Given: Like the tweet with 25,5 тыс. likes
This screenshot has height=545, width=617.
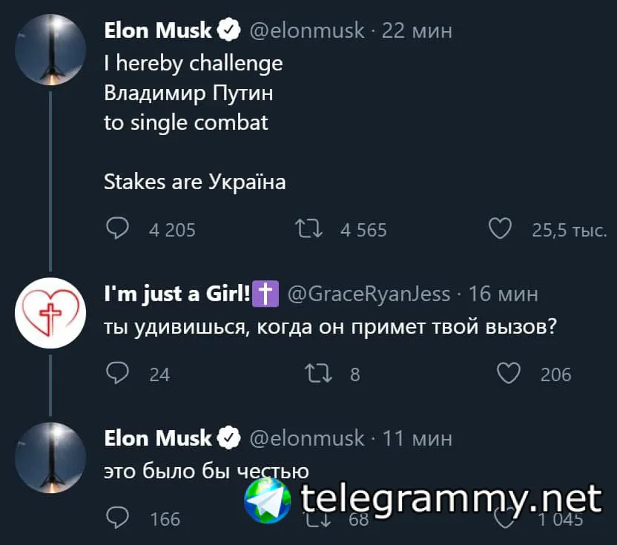Looking at the screenshot, I should 501,228.
